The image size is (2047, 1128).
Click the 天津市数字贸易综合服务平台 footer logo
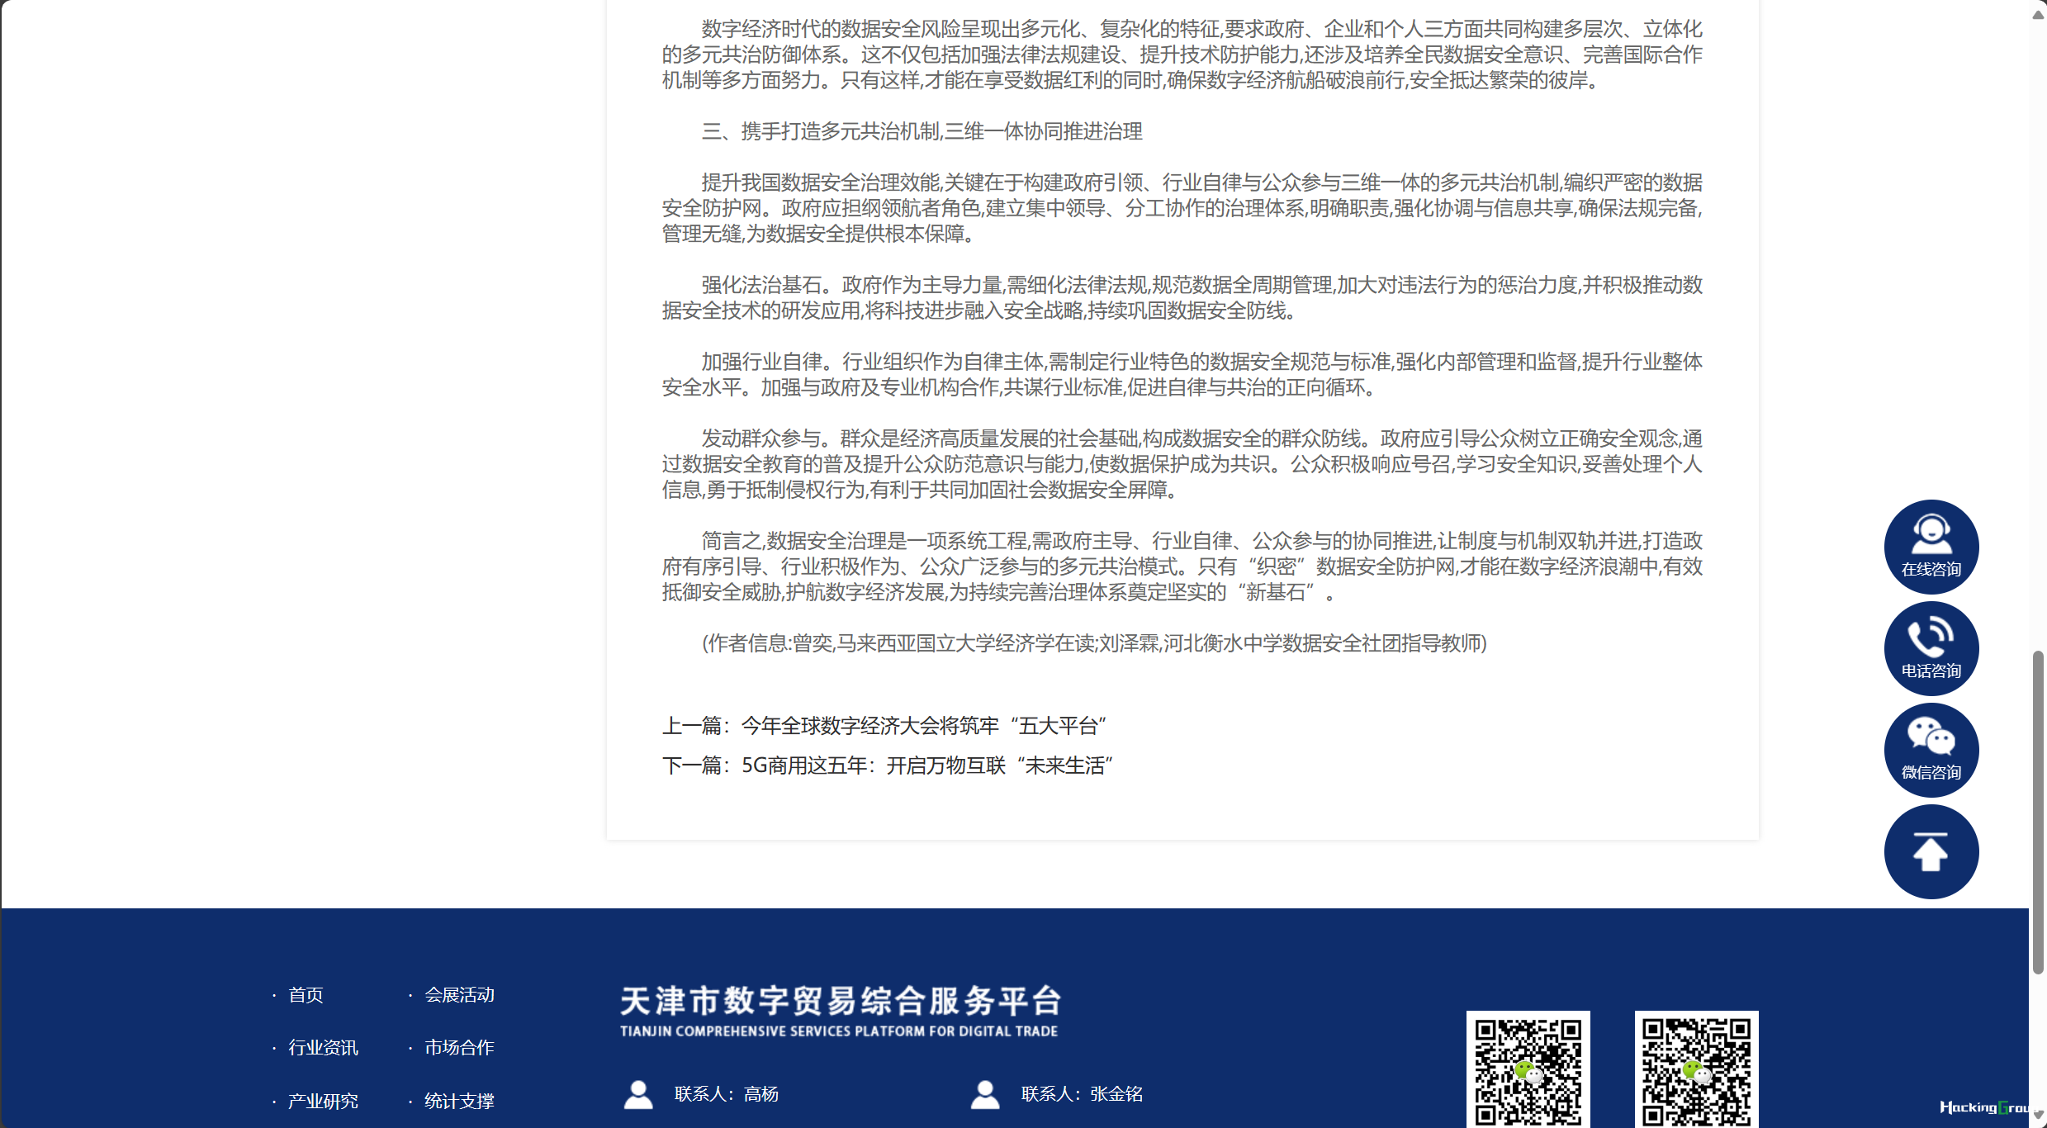click(x=840, y=1011)
